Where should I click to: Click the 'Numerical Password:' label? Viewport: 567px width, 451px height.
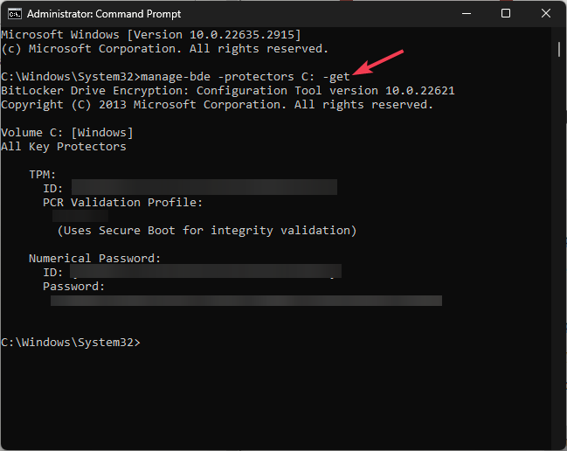click(x=94, y=258)
